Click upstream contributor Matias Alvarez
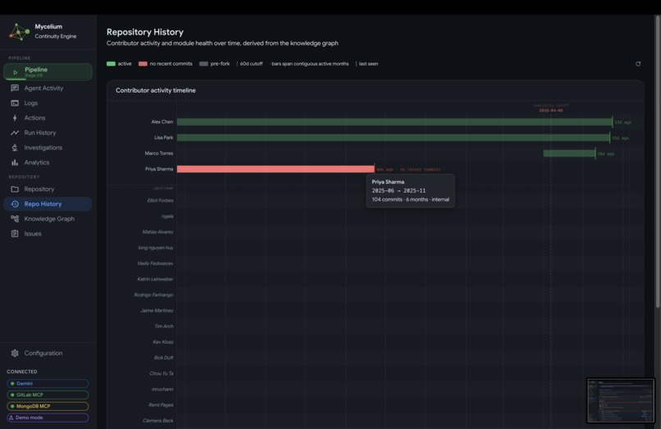661x429 pixels. tap(157, 232)
